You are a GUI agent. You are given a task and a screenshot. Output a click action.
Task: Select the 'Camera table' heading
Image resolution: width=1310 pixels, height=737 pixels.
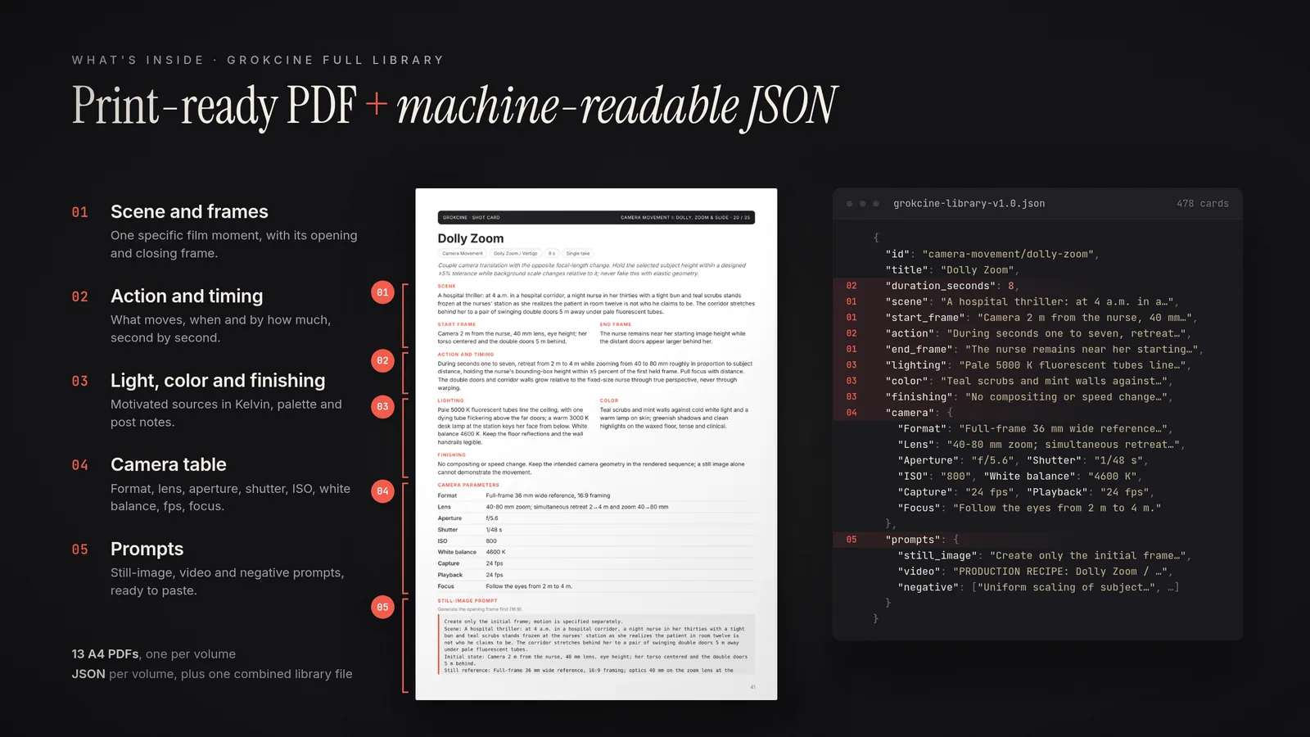click(x=169, y=464)
